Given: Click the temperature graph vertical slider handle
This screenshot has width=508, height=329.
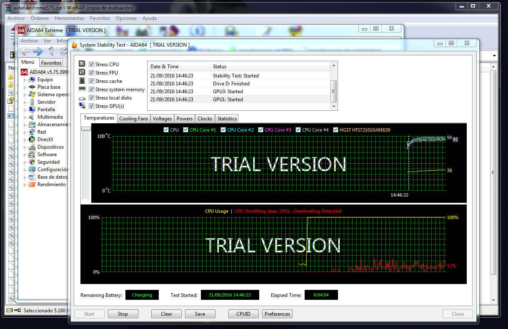Looking at the screenshot, I should [x=86, y=129].
